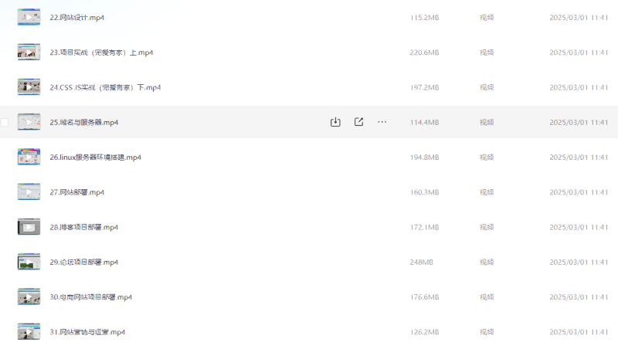This screenshot has width=618, height=342.
Task: Open the 29.论坛项目部署.mp4 file name
Action: pyautogui.click(x=84, y=262)
